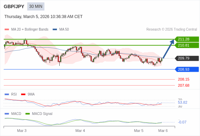The height and width of the screenshot is (136, 200).
Task: Click the Mar 5 date axis label
Action: click(x=139, y=131)
